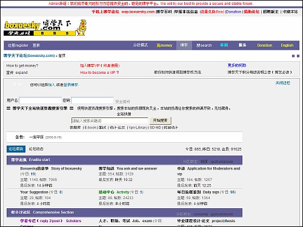This screenshot has height=227, width=303.
Task: Click the mascot figure beside the logo
Action: [81, 28]
